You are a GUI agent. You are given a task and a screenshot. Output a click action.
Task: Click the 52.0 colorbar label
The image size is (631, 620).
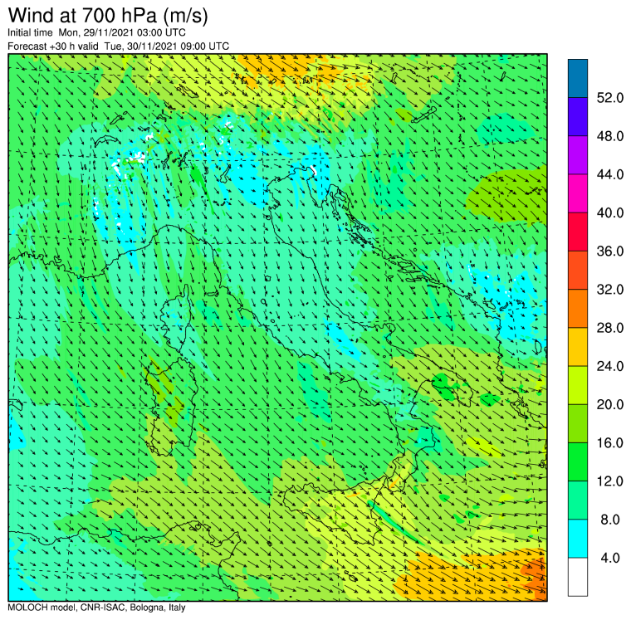tap(610, 98)
